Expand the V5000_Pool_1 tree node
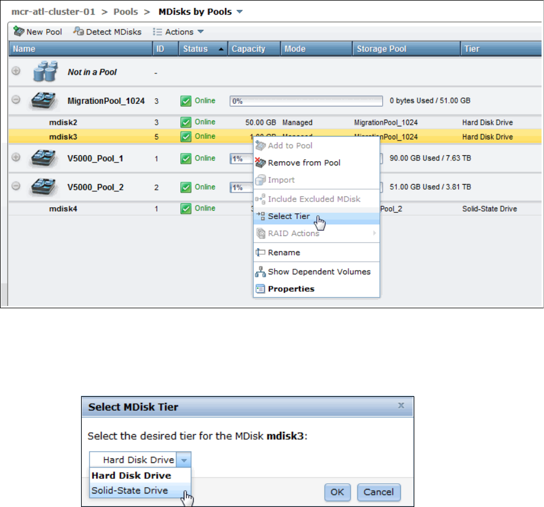 tap(16, 158)
